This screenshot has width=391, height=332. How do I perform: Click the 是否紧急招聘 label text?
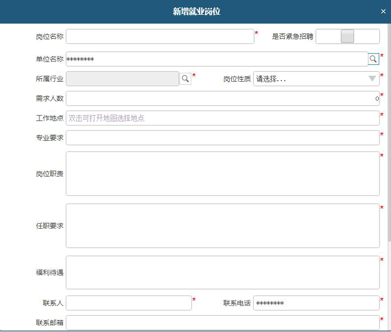pos(292,36)
